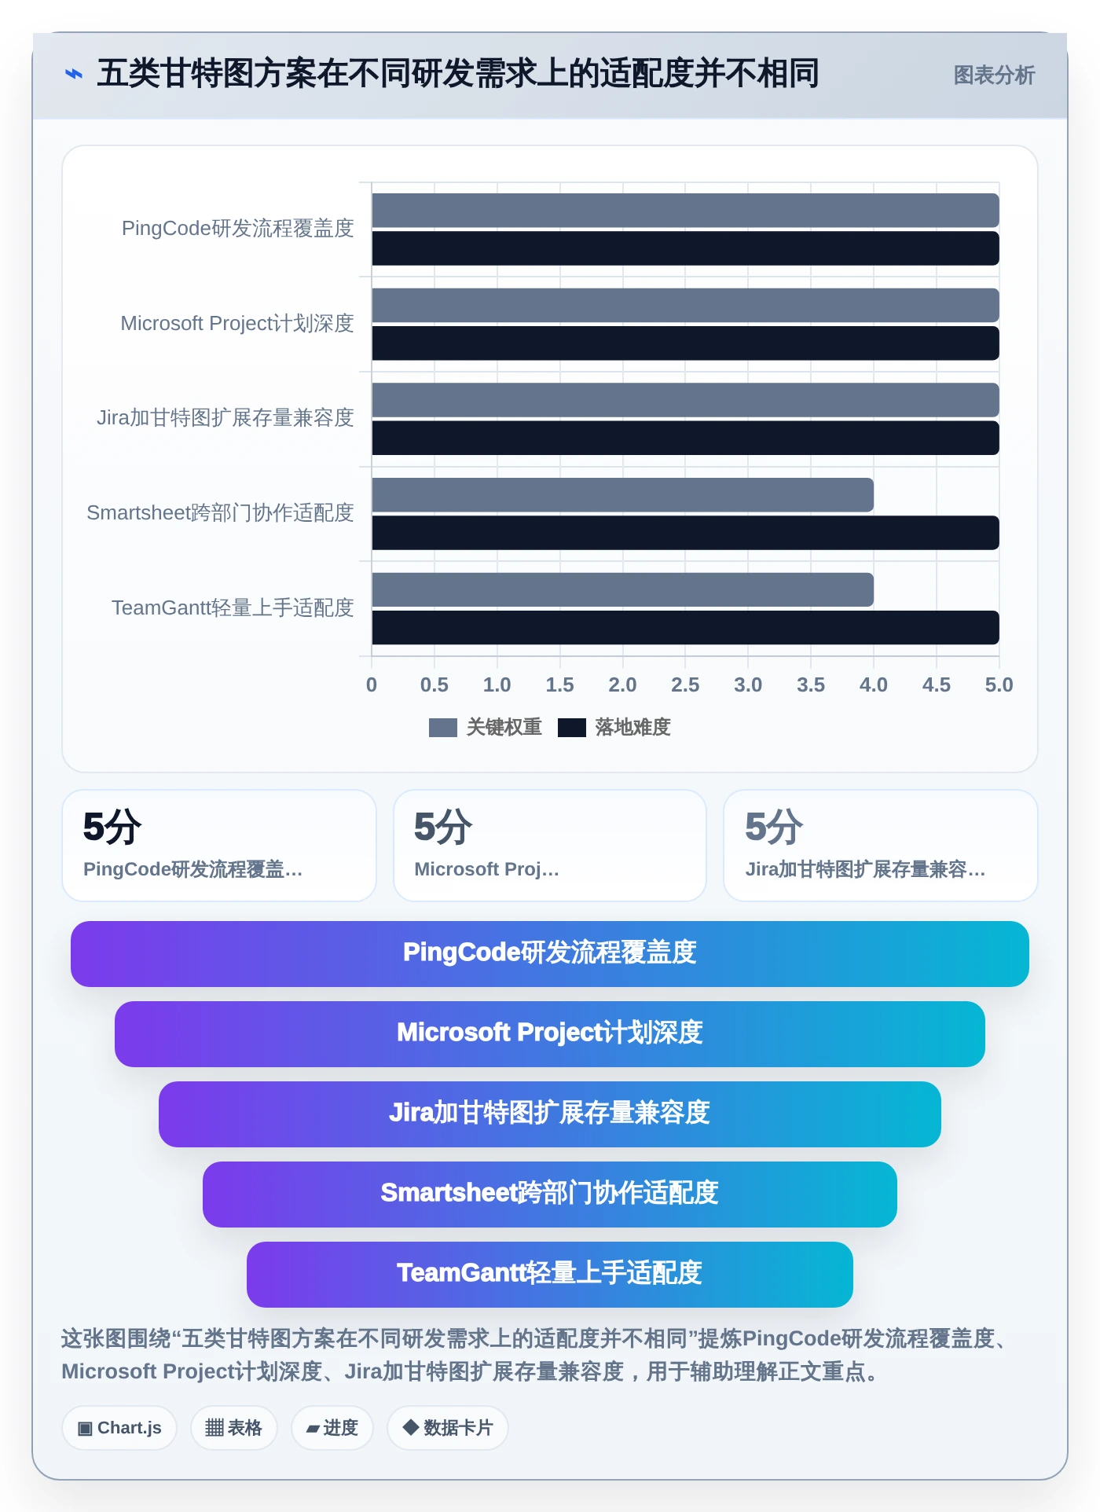The width and height of the screenshot is (1100, 1512).
Task: Click the 数据卡片 tag chip
Action: [447, 1428]
